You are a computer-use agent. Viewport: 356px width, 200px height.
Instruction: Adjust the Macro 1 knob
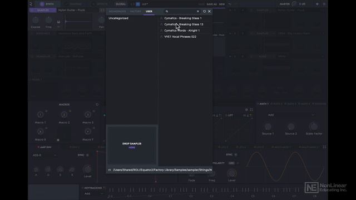(x=41, y=115)
